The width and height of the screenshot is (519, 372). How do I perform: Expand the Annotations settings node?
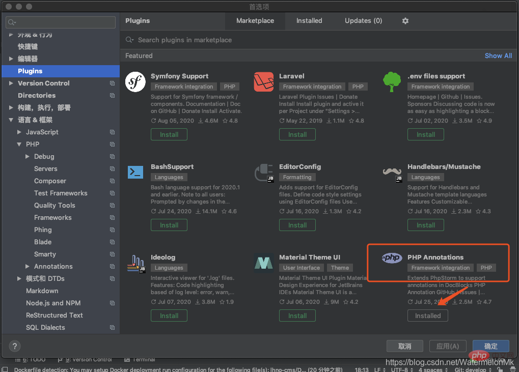click(28, 267)
